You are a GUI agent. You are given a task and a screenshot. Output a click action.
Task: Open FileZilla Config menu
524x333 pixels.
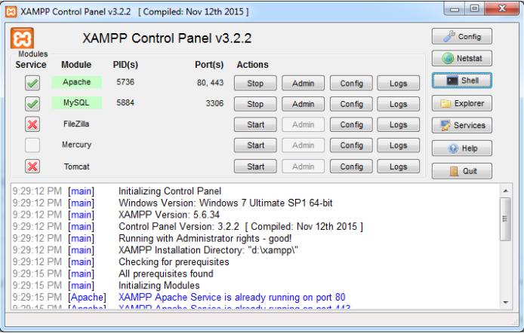[351, 124]
